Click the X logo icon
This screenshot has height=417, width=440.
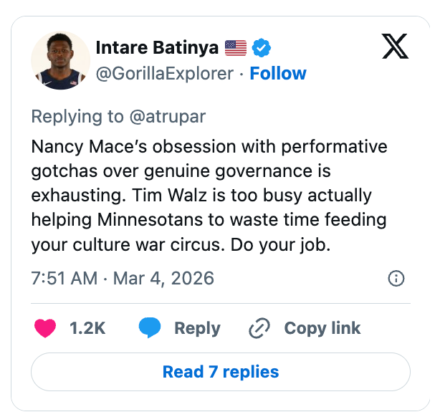394,47
